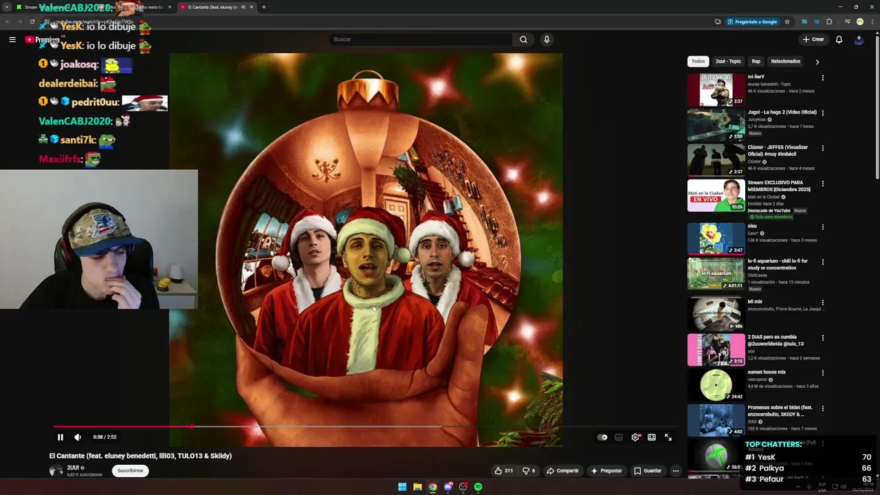The height and width of the screenshot is (495, 880).
Task: Open options for Clúster - JEFFES video
Action: (x=822, y=148)
